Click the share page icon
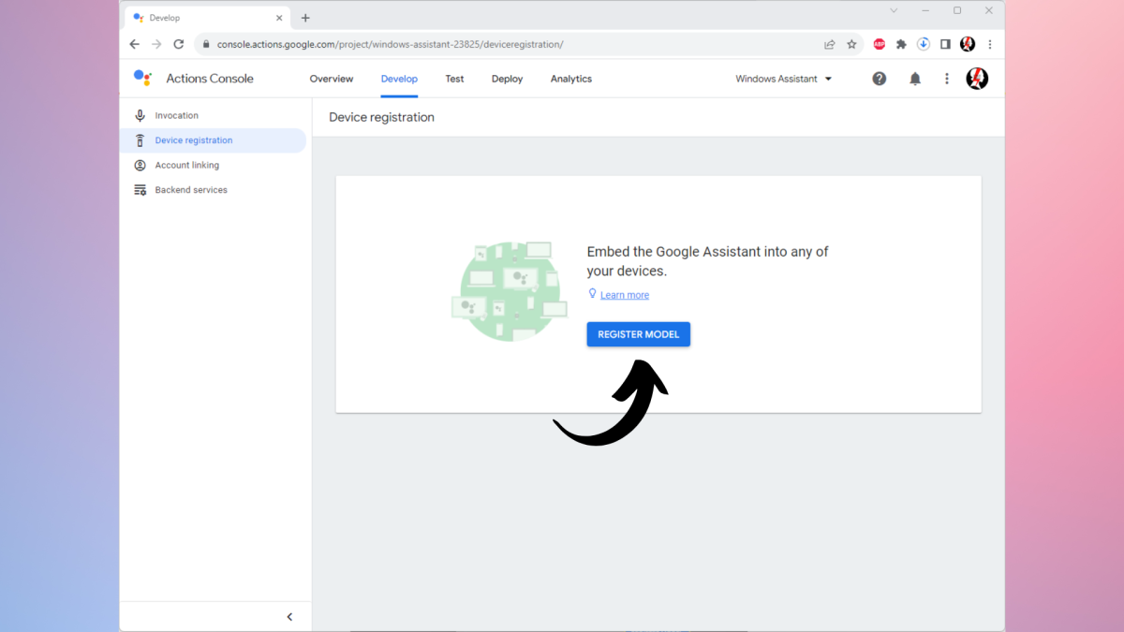This screenshot has height=632, width=1124. click(829, 44)
